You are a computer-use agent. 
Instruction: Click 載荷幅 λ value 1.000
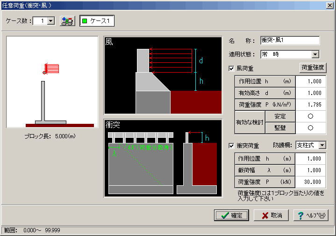(310, 170)
